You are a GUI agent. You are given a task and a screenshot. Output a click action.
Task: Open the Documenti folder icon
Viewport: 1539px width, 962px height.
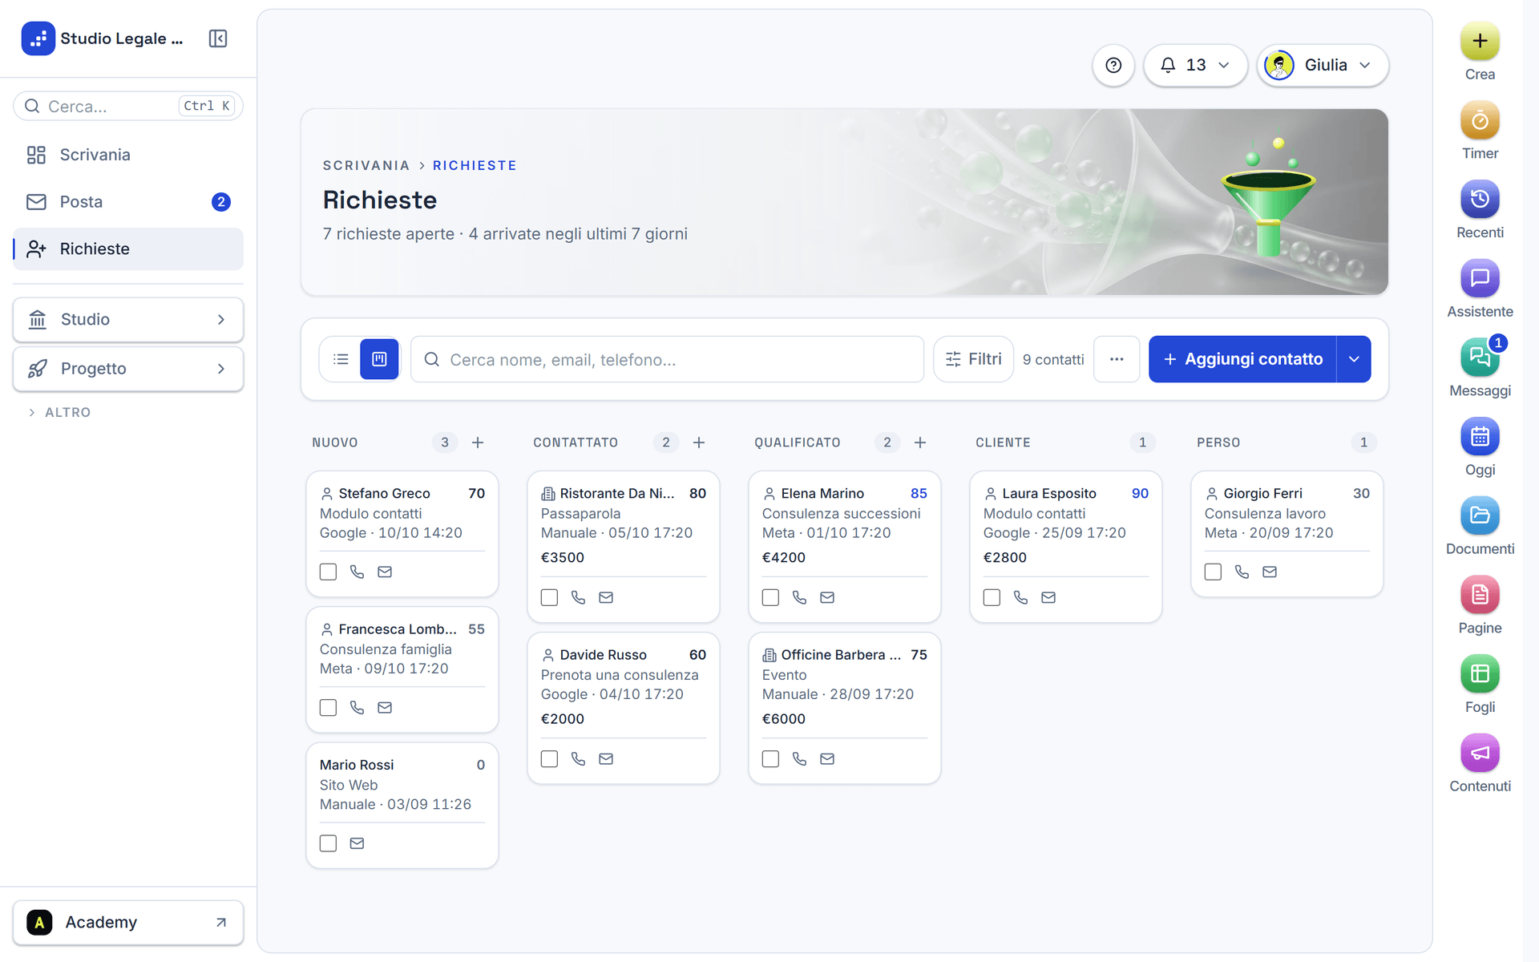(1480, 516)
